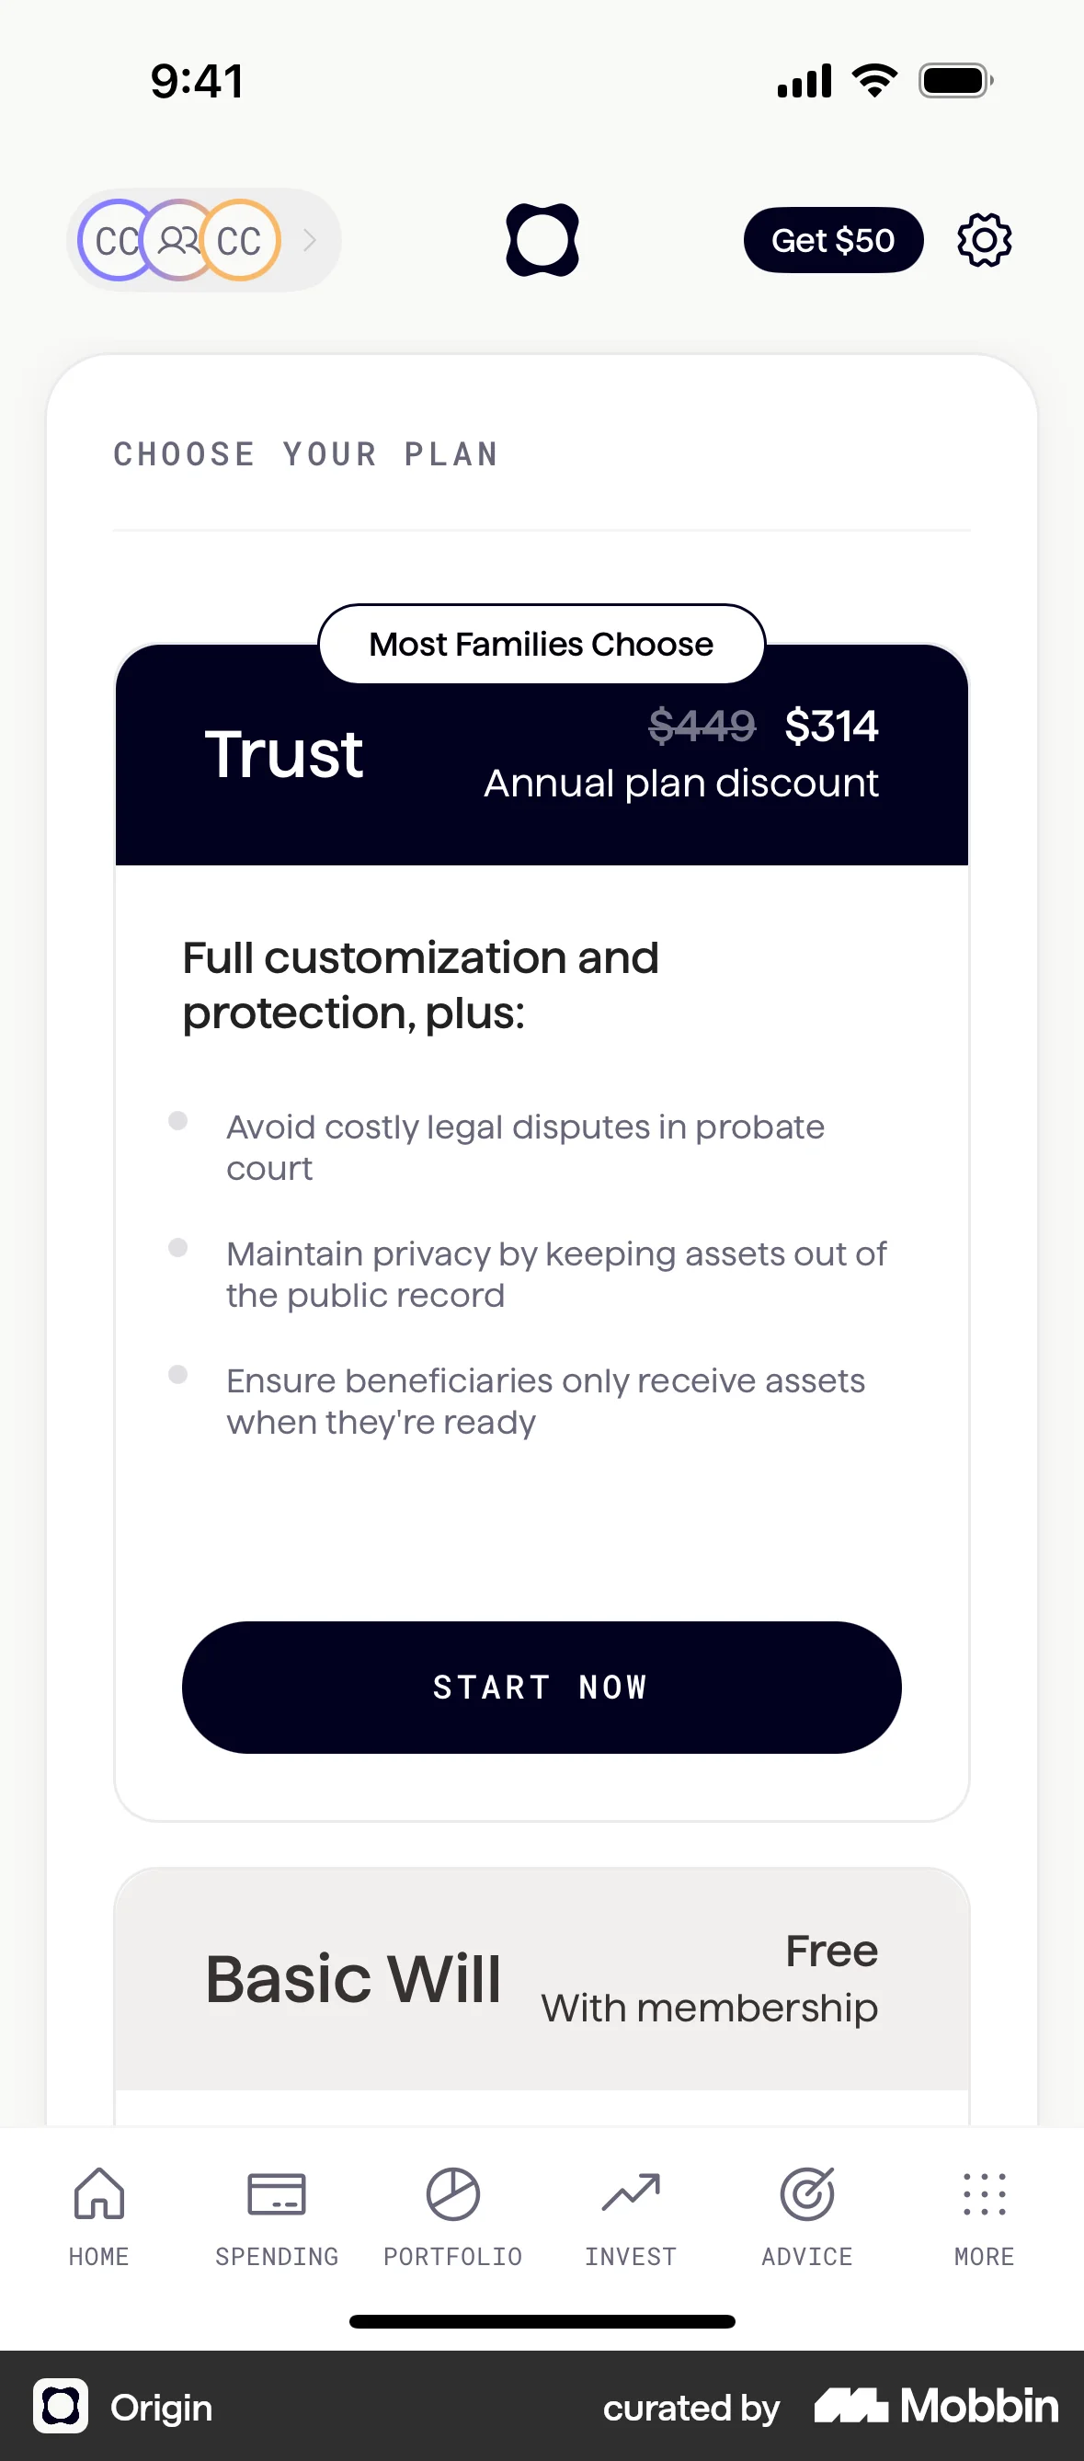
Task: Open the settings gear
Action: [983, 240]
